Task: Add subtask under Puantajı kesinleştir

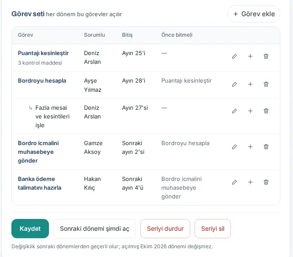Action: 250,56
